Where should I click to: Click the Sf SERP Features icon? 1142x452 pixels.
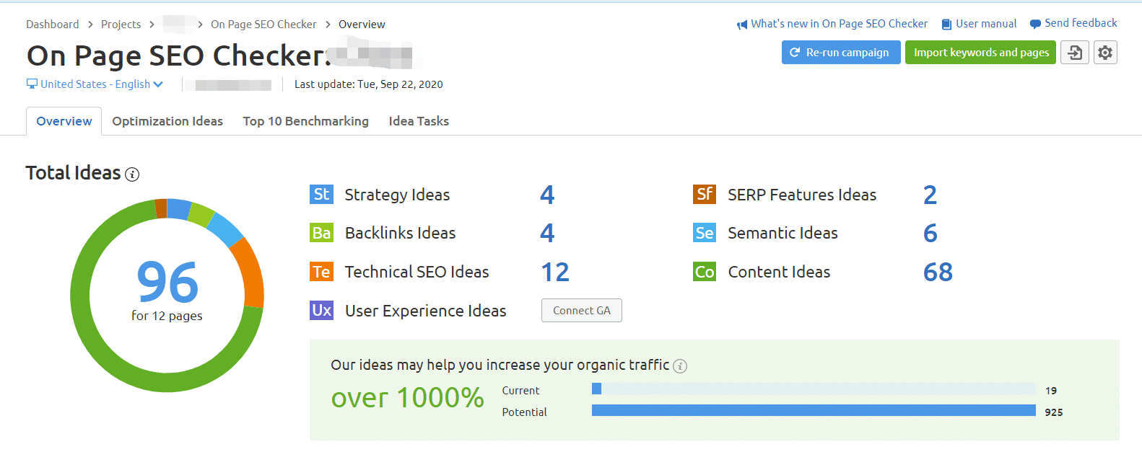coord(704,195)
